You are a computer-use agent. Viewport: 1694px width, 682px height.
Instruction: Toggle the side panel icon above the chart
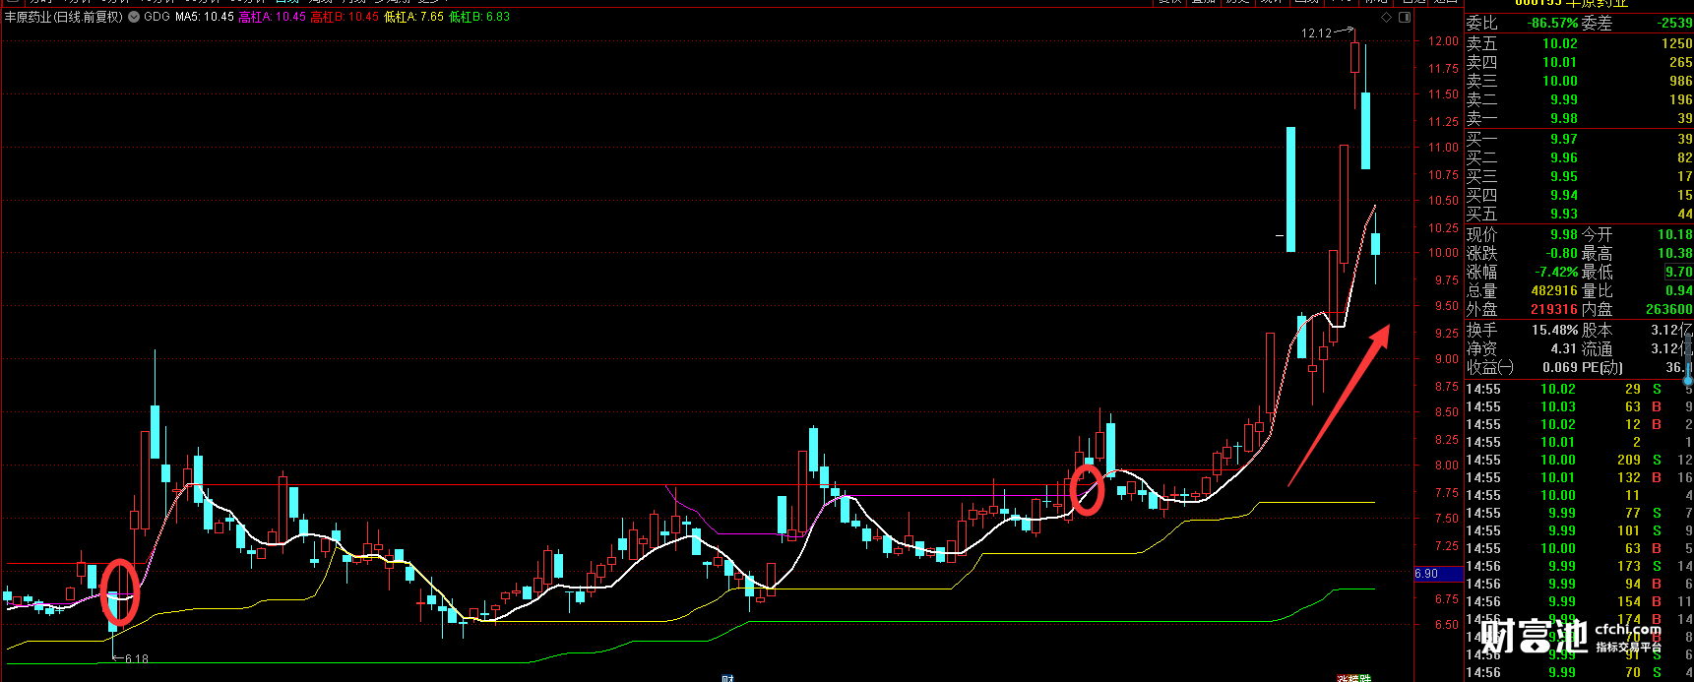[1405, 17]
